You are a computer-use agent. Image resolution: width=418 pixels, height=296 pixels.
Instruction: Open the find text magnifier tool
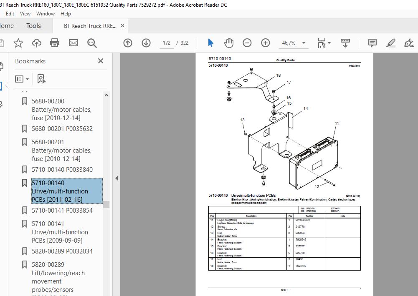pyautogui.click(x=92, y=43)
